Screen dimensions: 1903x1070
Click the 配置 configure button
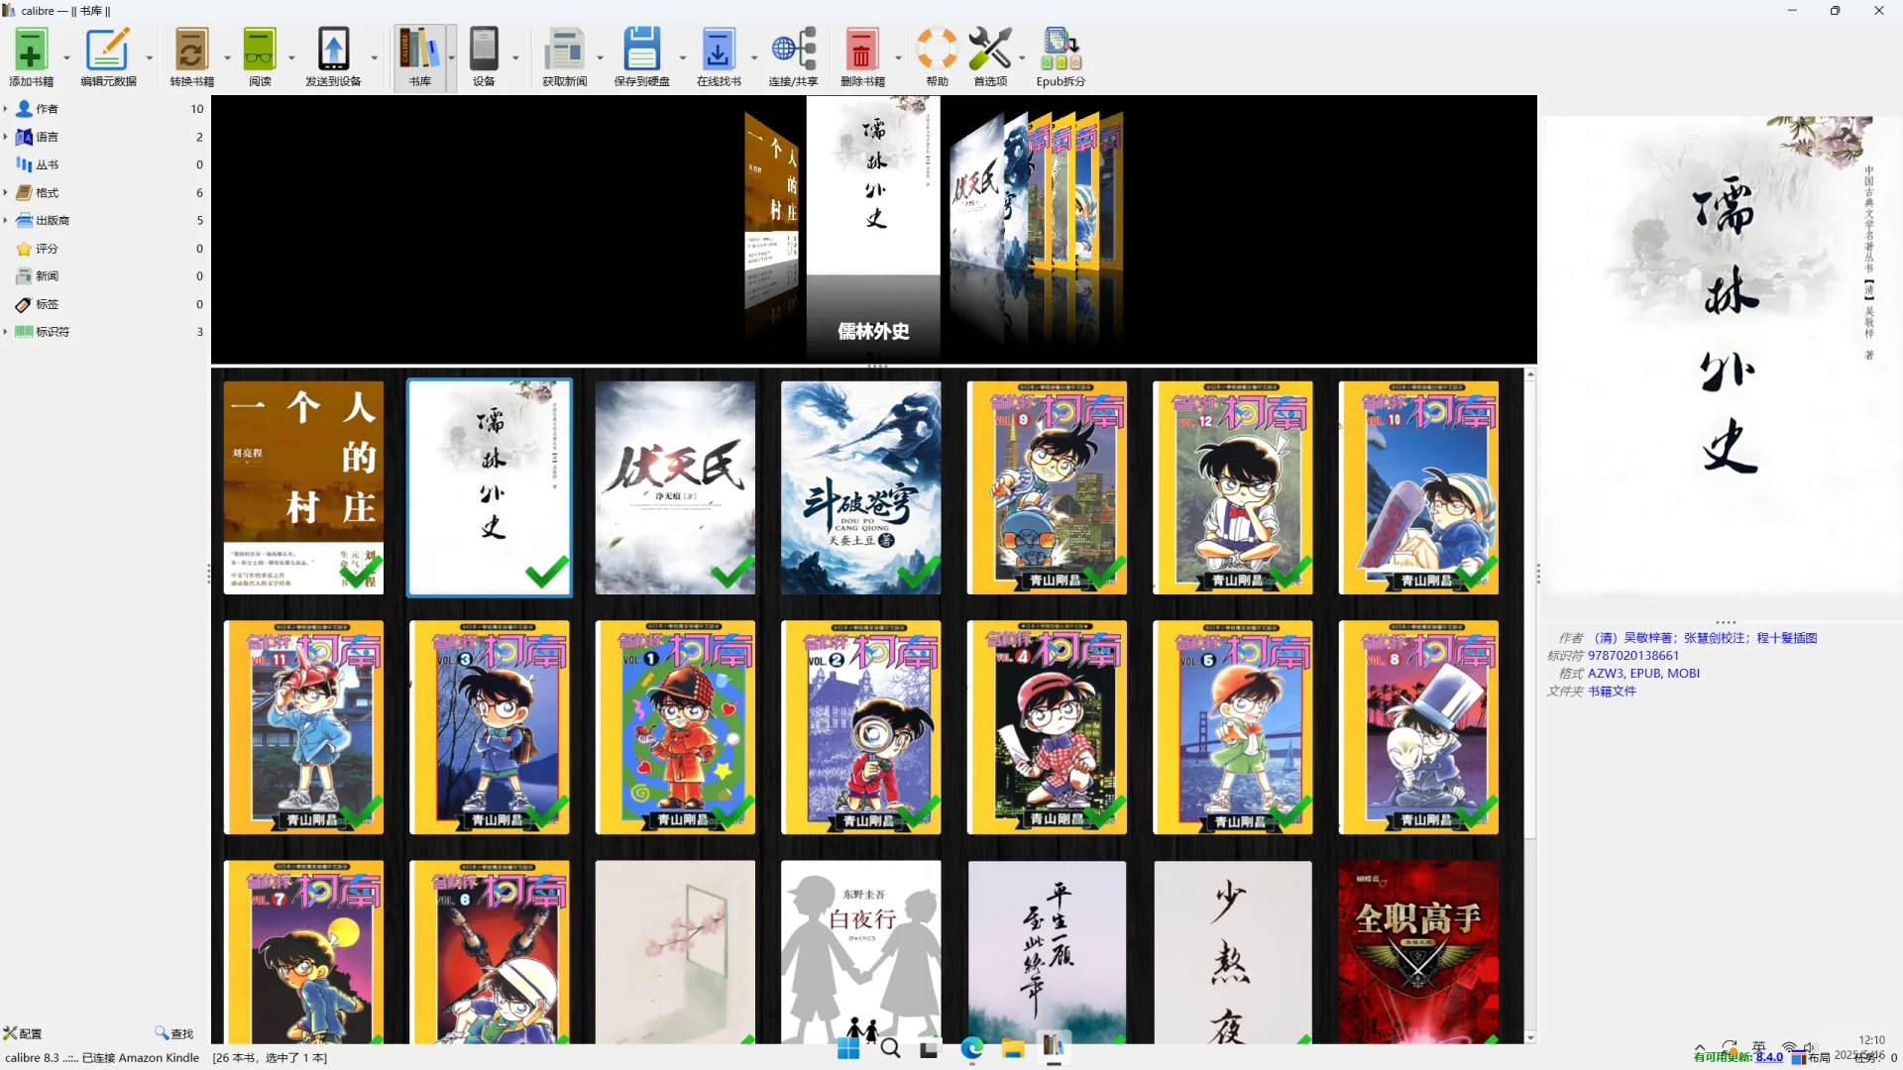coord(23,1033)
